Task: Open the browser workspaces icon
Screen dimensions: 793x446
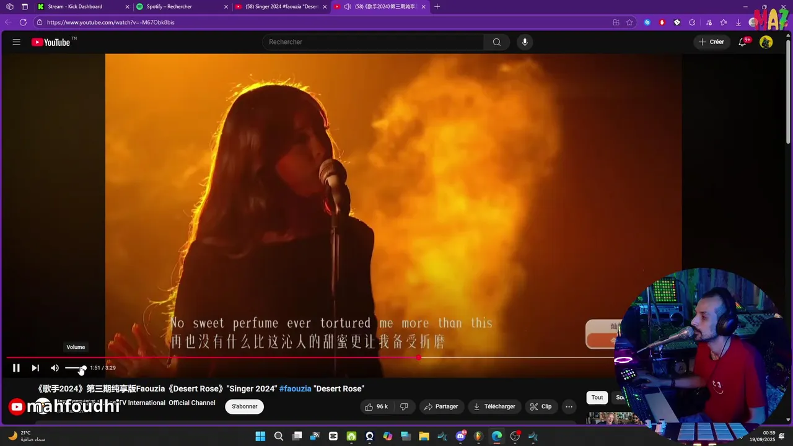Action: click(x=10, y=7)
